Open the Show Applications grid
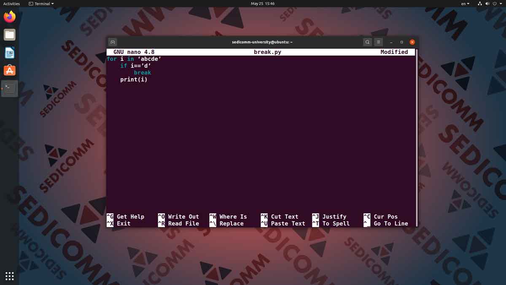The image size is (506, 285). pyautogui.click(x=9, y=276)
